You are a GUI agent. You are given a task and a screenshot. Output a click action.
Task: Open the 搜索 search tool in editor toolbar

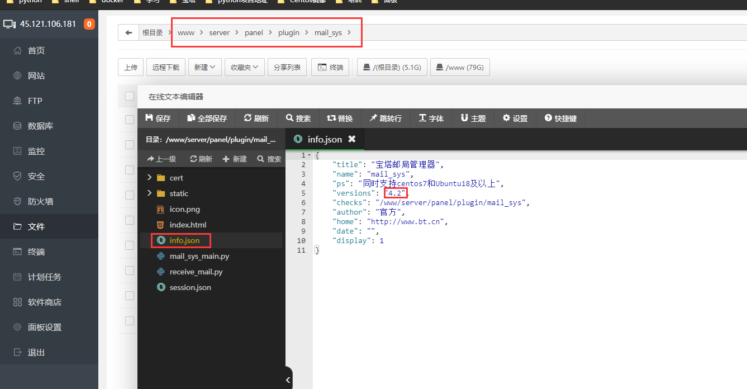(298, 118)
